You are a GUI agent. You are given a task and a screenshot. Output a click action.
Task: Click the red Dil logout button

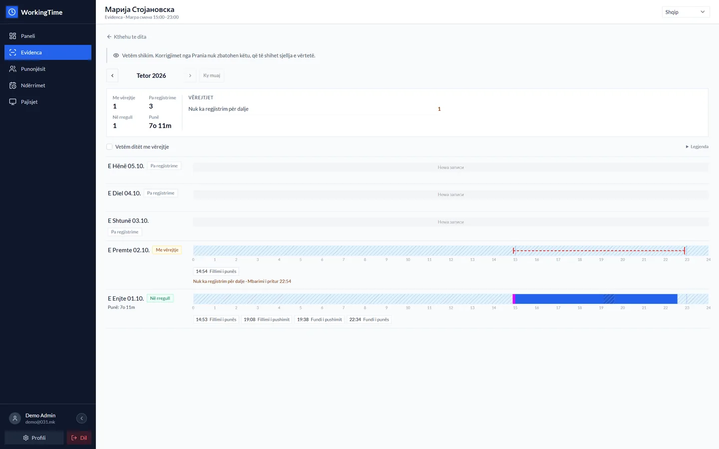79,438
